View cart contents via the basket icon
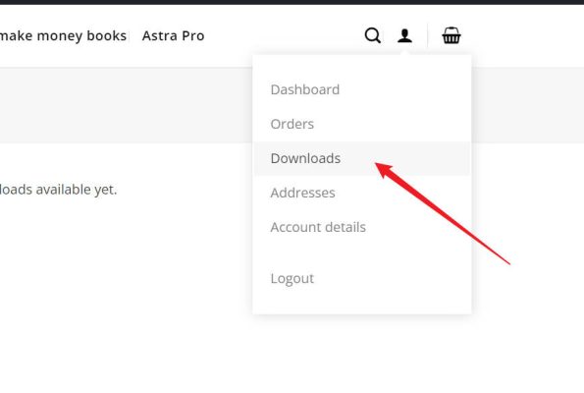The height and width of the screenshot is (393, 584). [x=451, y=35]
